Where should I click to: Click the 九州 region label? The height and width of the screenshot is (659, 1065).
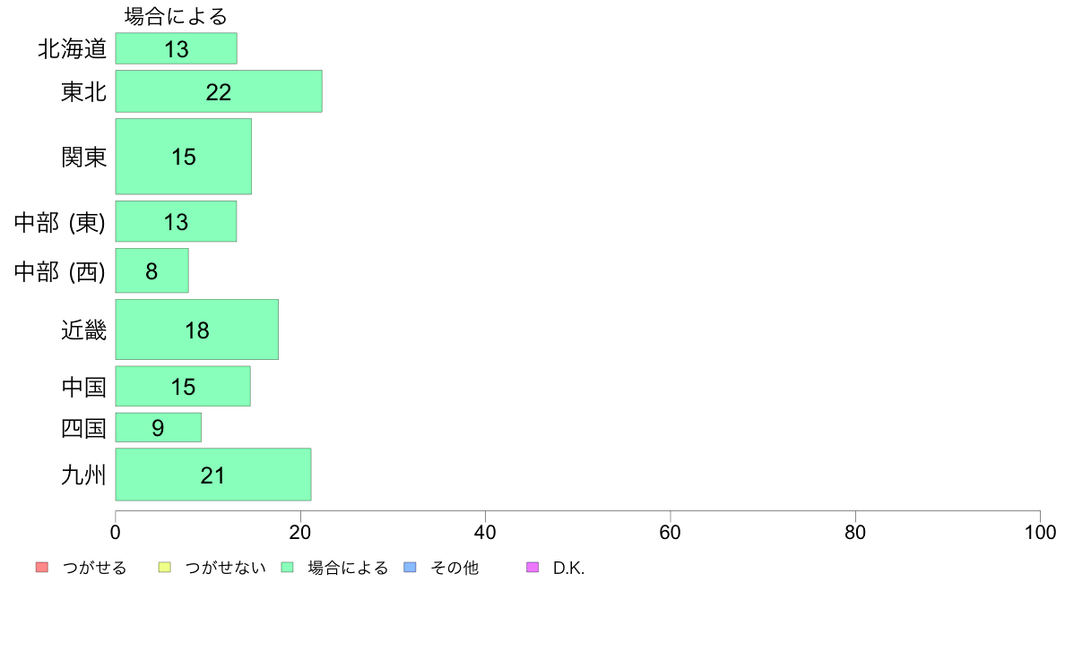point(83,475)
